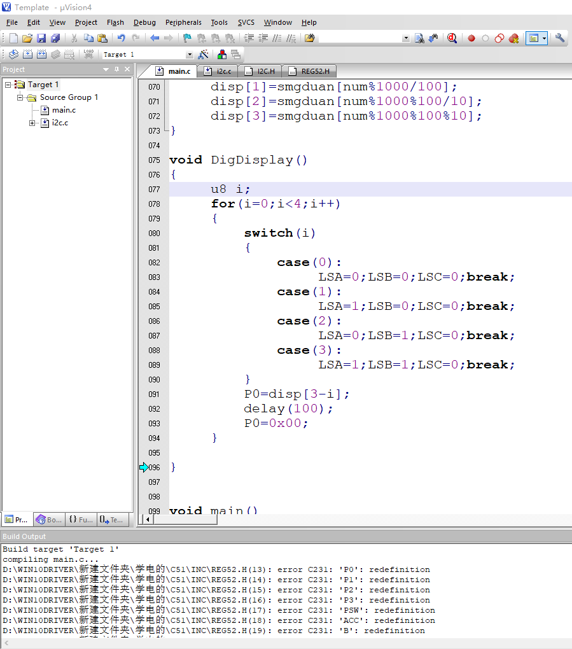
Task: Open the SVCS menu
Action: 246,22
